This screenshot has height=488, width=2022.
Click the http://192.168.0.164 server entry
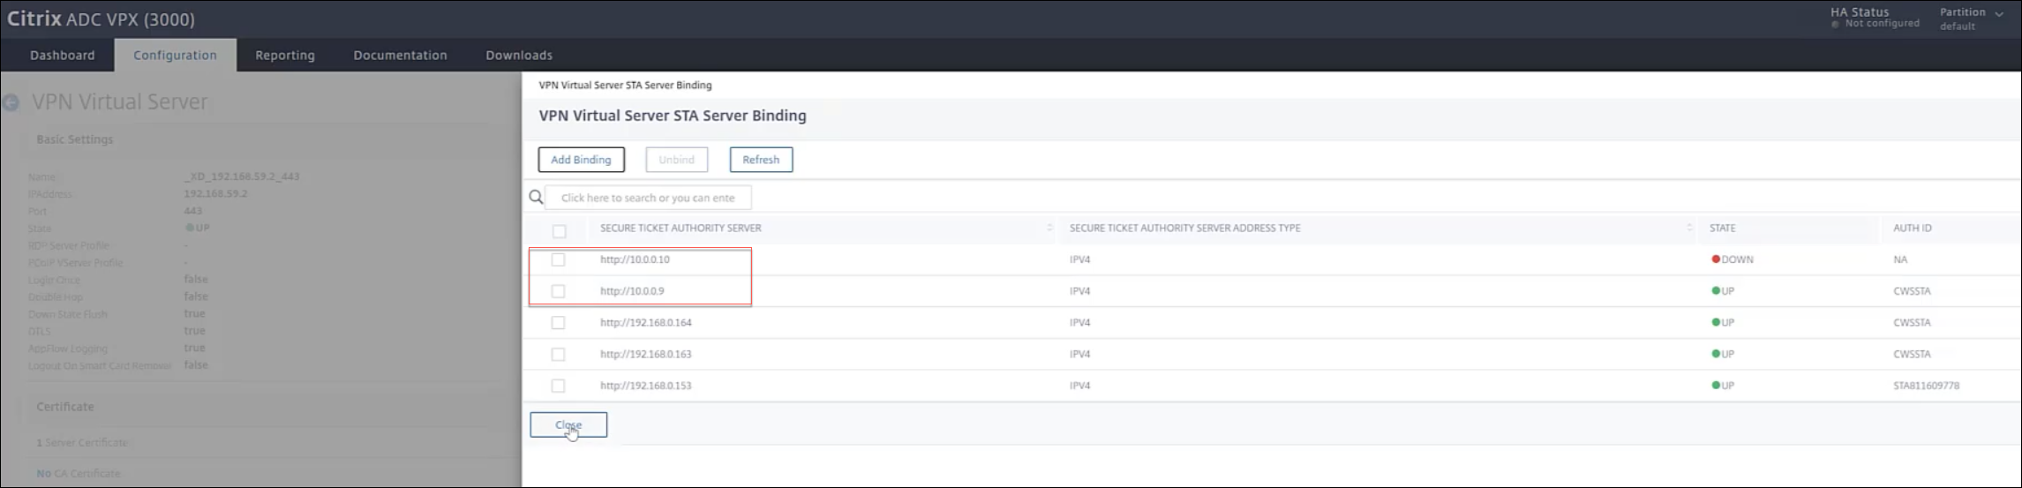645,323
